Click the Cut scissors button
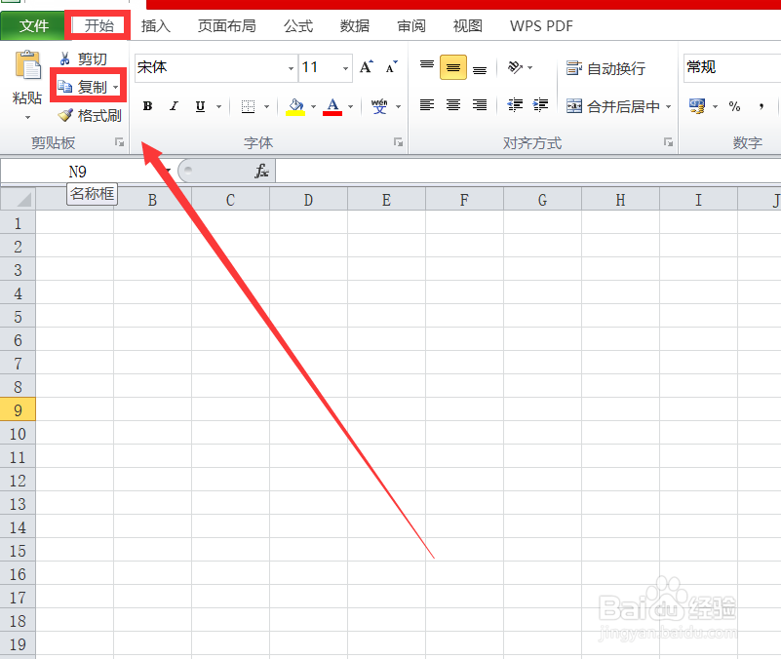 83,58
